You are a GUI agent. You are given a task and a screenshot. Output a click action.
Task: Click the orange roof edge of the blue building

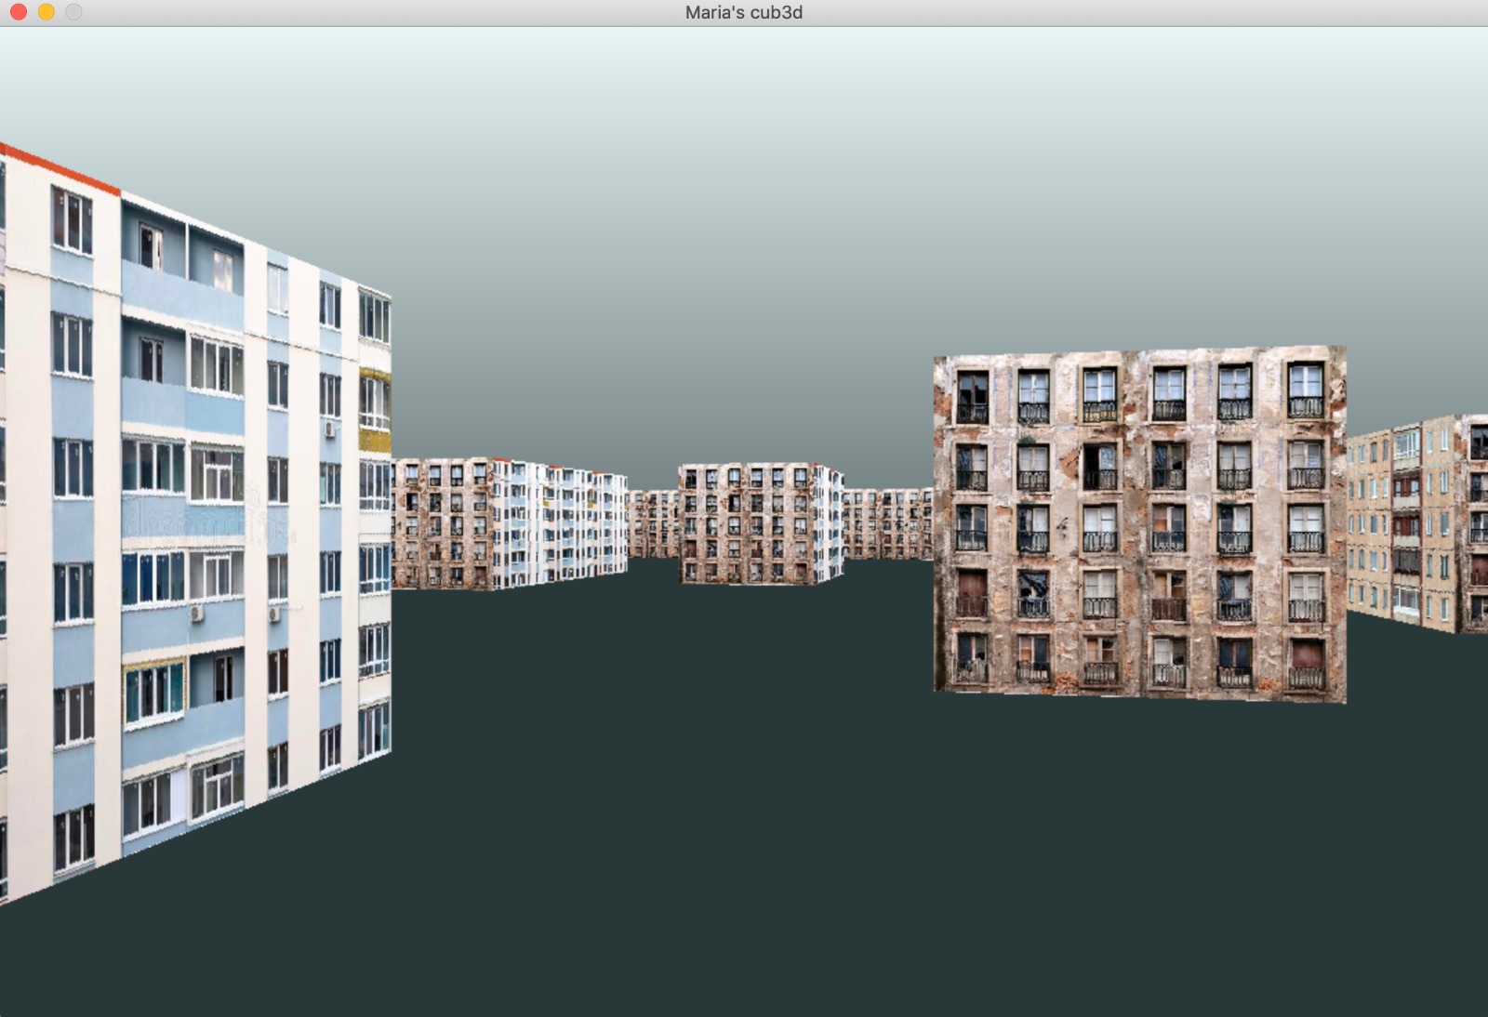coord(60,169)
